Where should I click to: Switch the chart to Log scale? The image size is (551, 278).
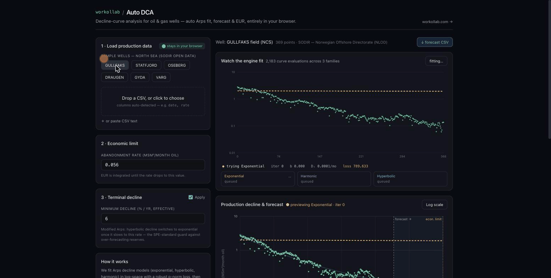click(434, 205)
